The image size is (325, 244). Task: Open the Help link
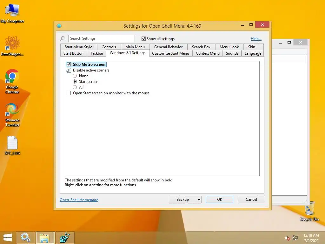tap(256, 38)
